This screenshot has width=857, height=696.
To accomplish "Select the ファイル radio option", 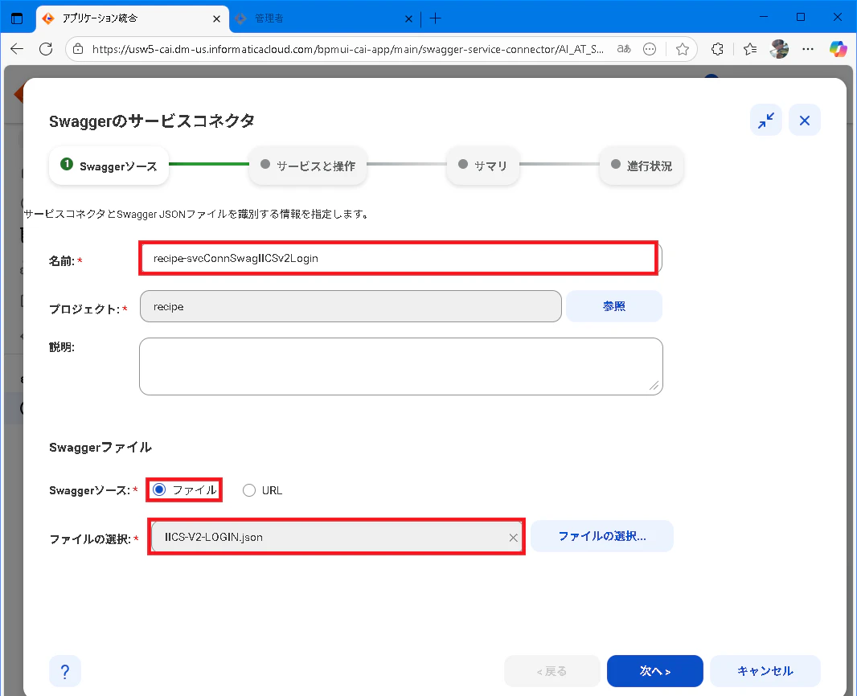I will [159, 490].
